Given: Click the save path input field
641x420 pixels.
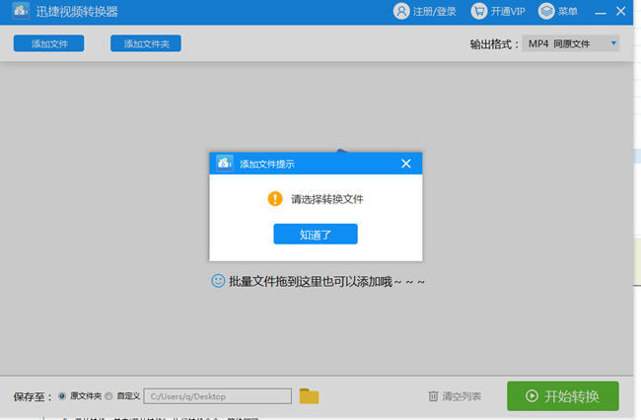Looking at the screenshot, I should [x=218, y=396].
